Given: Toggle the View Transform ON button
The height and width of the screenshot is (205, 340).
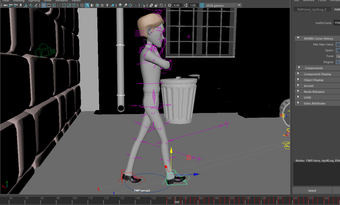Looking at the screenshot, I should point(202,5).
